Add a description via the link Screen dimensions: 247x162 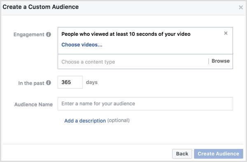point(85,120)
